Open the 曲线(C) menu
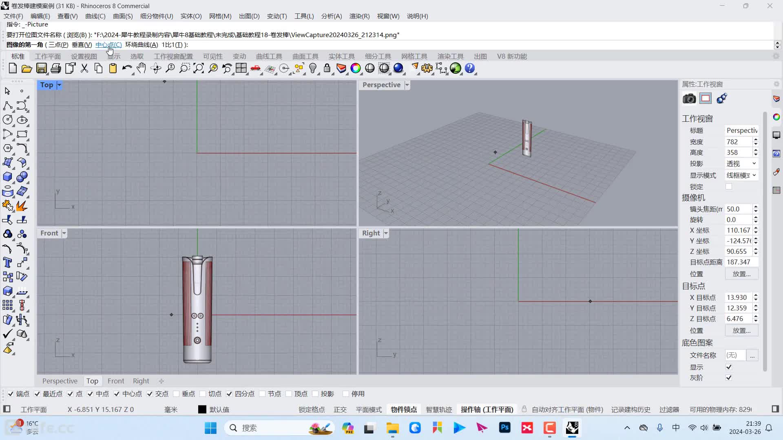 click(x=95, y=16)
